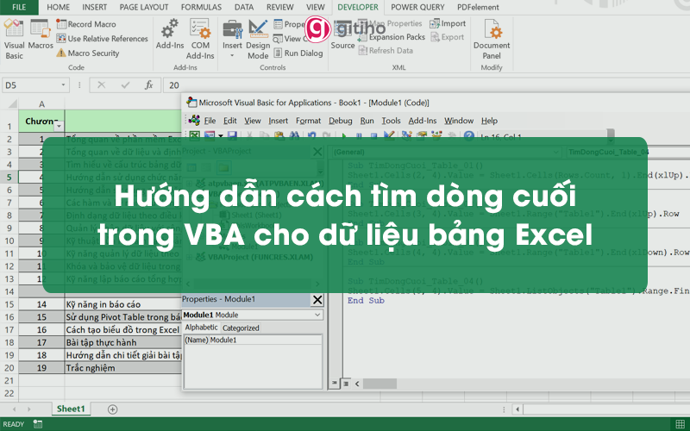The width and height of the screenshot is (690, 431).
Task: Open Run Dialog in Controls group
Action: [298, 53]
